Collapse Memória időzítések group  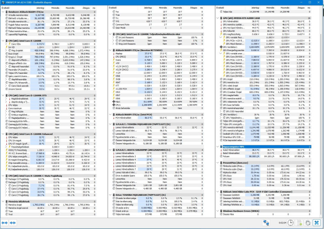click(3, 201)
